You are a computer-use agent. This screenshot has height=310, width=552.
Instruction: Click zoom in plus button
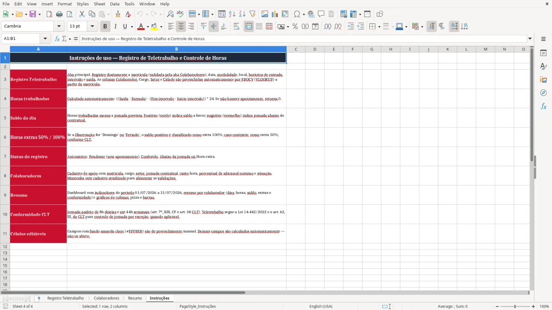(534, 306)
